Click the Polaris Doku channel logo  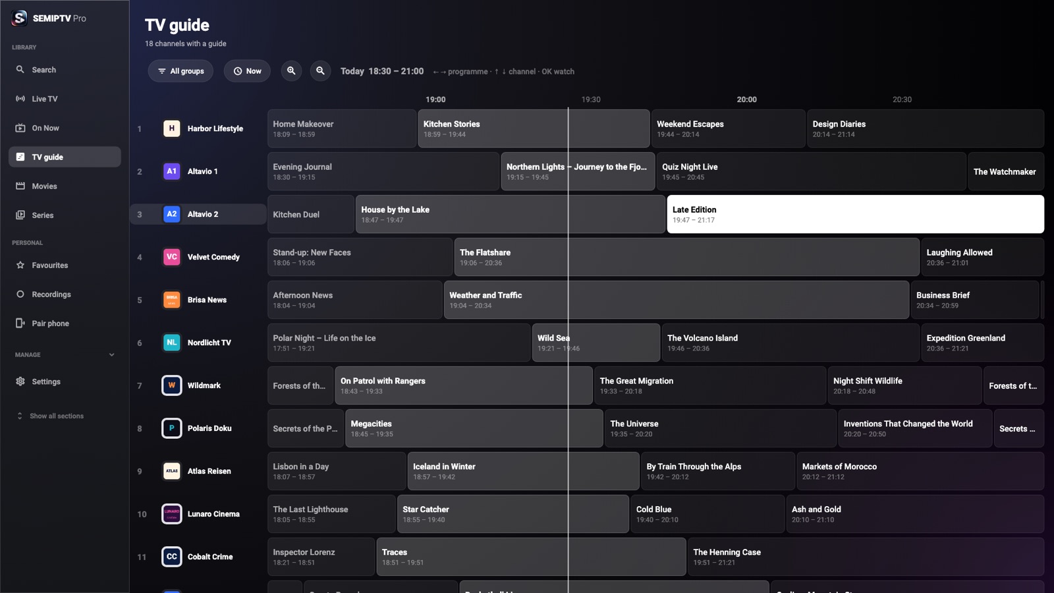pos(171,428)
